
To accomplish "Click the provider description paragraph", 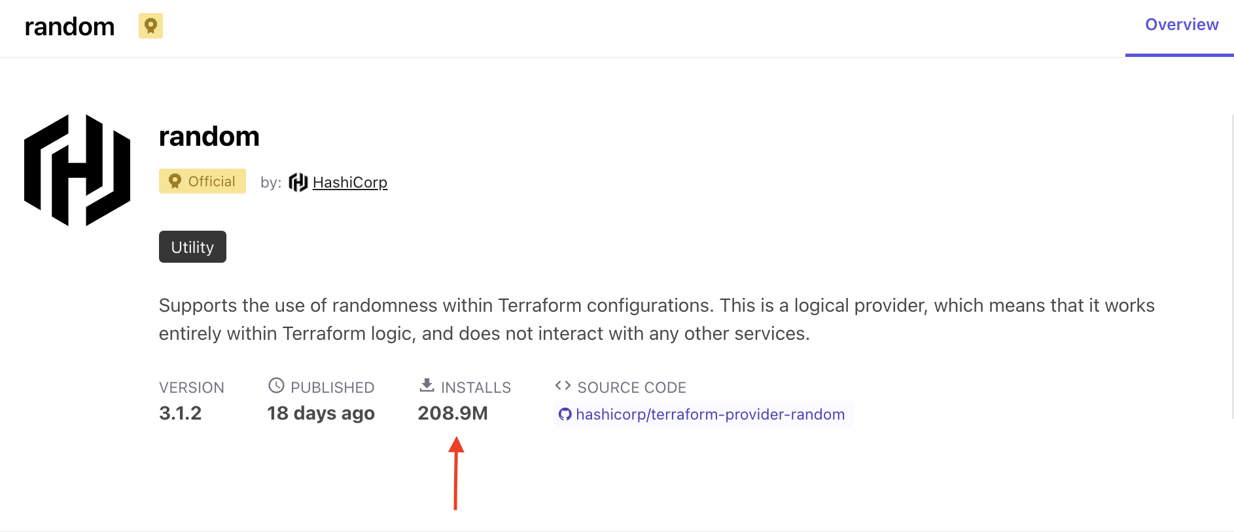I will click(x=657, y=320).
